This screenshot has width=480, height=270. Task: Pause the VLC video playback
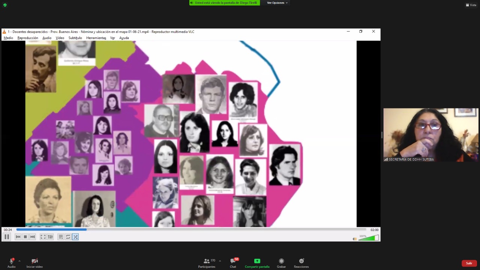click(6, 237)
